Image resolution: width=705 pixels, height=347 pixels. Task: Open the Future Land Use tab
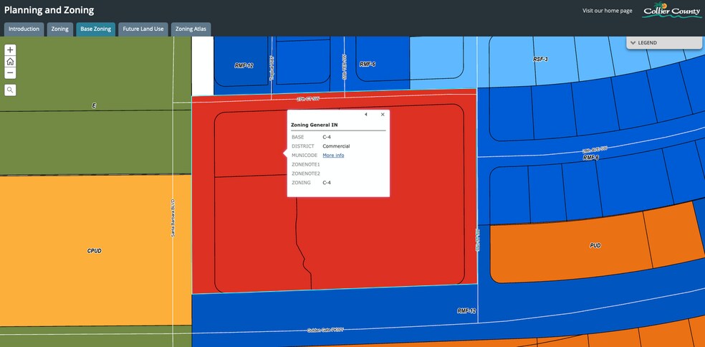pyautogui.click(x=143, y=29)
